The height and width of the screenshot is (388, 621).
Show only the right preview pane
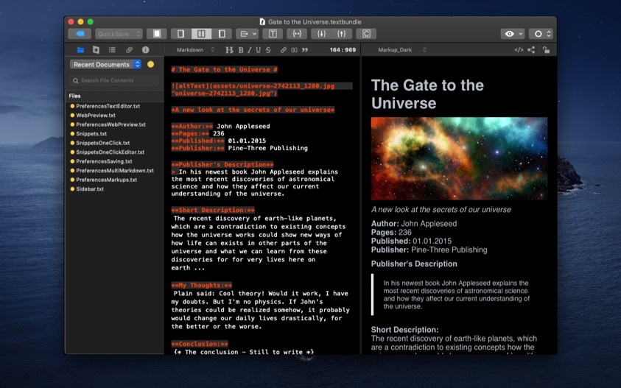(x=222, y=34)
